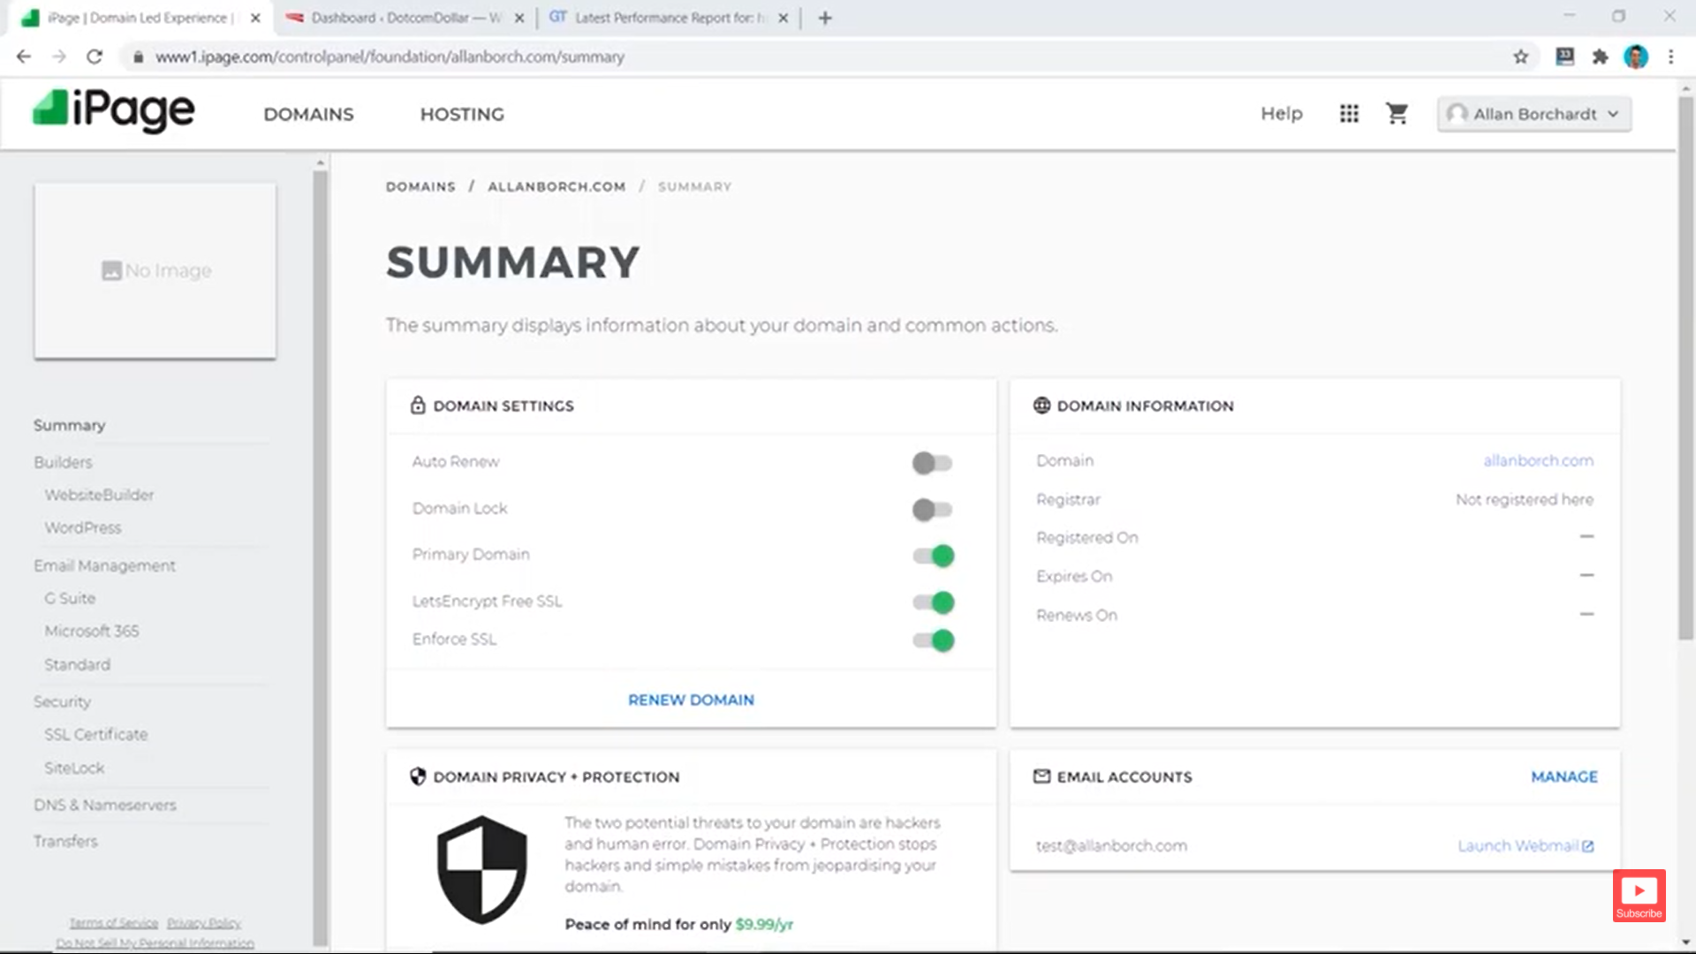Open Chrome three-dot menu

click(1670, 57)
